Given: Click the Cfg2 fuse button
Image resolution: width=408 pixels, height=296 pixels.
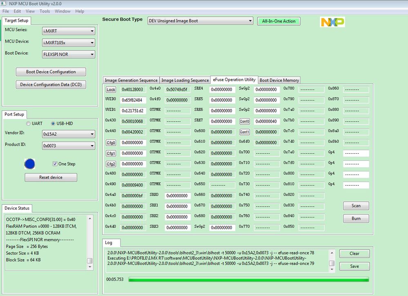Looking at the screenshot, I should pos(111,164).
